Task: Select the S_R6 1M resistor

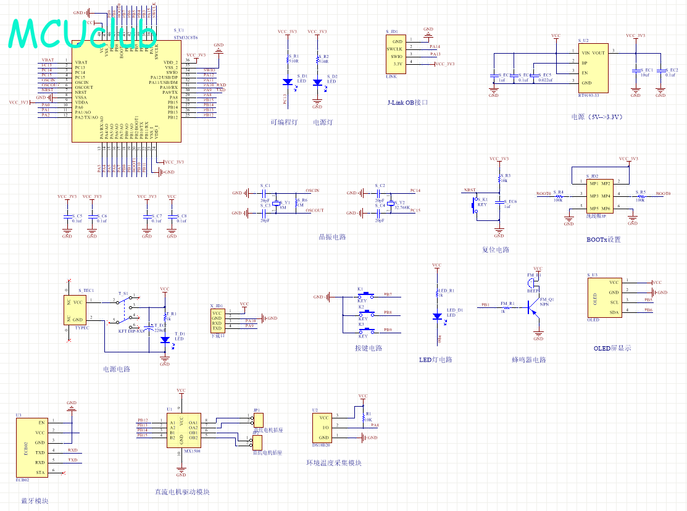Action: pos(297,202)
